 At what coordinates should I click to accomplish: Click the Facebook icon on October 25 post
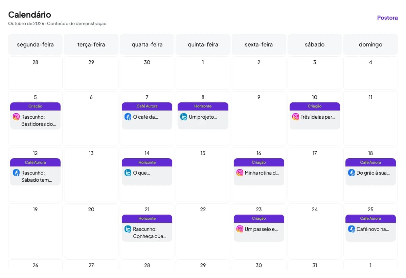[352, 229]
